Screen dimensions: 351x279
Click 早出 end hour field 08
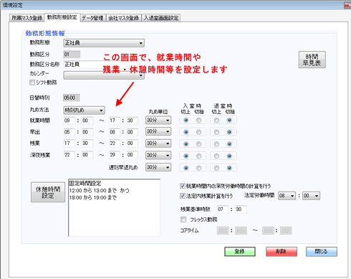tap(115, 132)
